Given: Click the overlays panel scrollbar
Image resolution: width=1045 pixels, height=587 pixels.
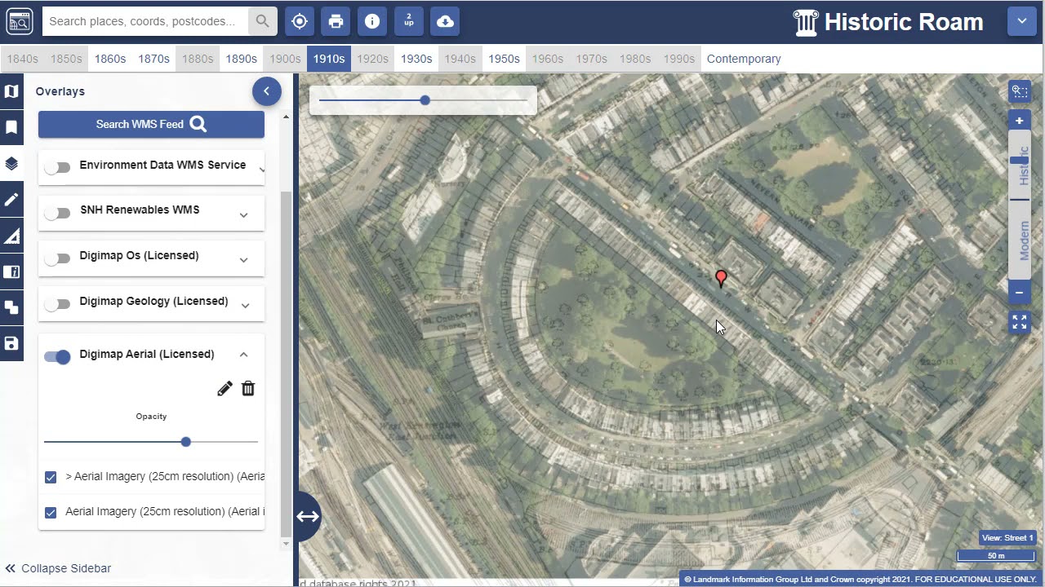Looking at the screenshot, I should coord(286,363).
